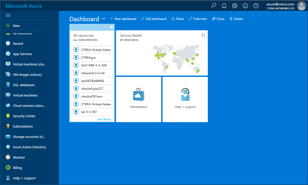Viewport: 308px width, 185px height.
Task: Click the New plus icon in sidebar
Action: pos(8,26)
